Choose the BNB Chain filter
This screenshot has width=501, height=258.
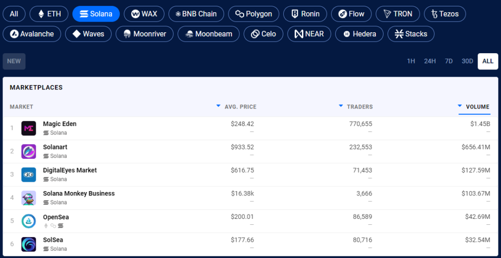coord(196,14)
